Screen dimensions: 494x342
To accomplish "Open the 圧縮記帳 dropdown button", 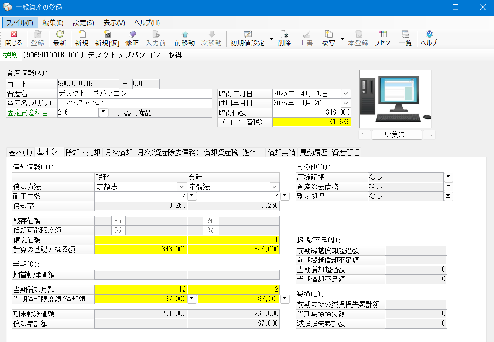I will click(x=448, y=177).
